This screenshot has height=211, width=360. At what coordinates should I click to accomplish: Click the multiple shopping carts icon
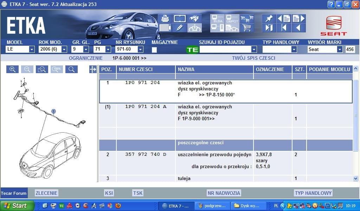[x=247, y=19]
